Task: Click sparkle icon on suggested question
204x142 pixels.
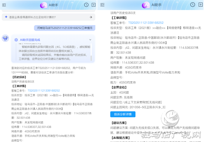Action: (x=6, y=17)
